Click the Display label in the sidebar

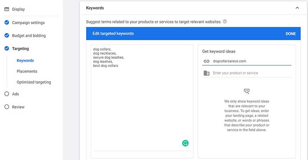point(18,9)
